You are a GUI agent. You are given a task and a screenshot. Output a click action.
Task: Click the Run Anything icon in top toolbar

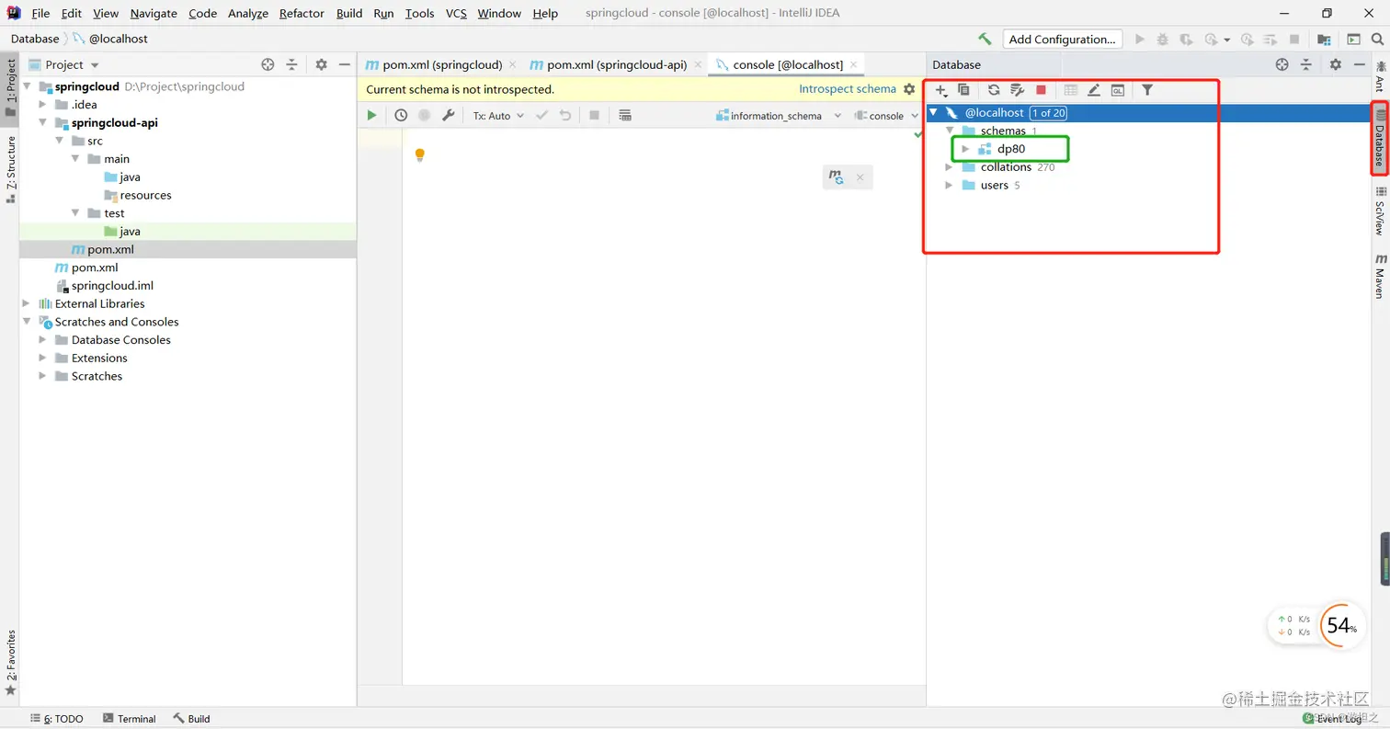point(1353,40)
